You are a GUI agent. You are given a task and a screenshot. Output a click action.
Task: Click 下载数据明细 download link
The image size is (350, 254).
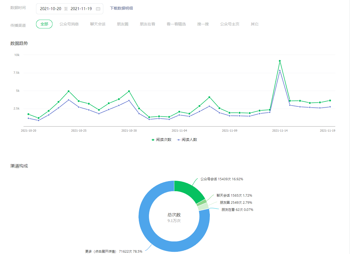[x=121, y=8]
